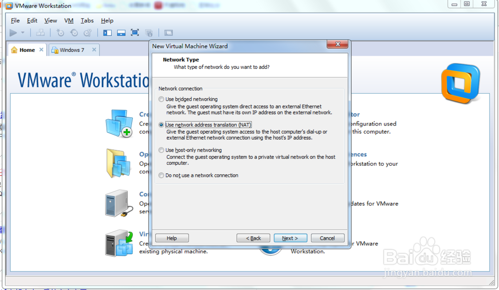
Task: Open wizard Help
Action: (172, 238)
